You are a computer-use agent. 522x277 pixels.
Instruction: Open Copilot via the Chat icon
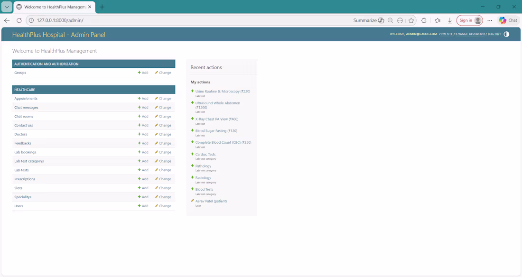pos(508,20)
